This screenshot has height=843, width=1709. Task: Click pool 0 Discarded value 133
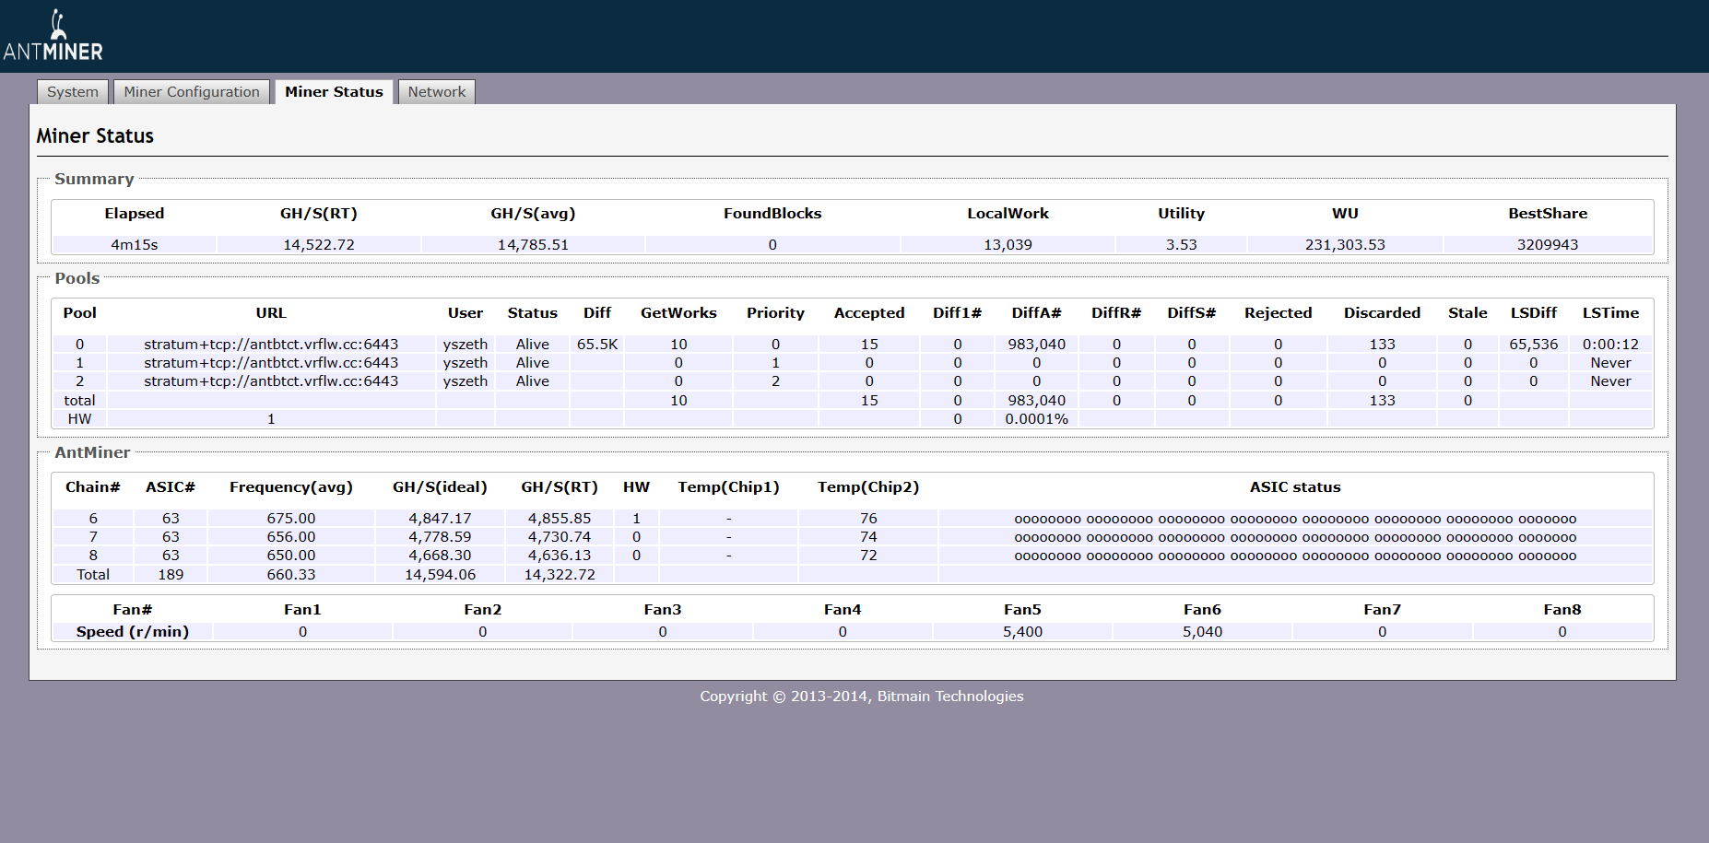(x=1382, y=345)
